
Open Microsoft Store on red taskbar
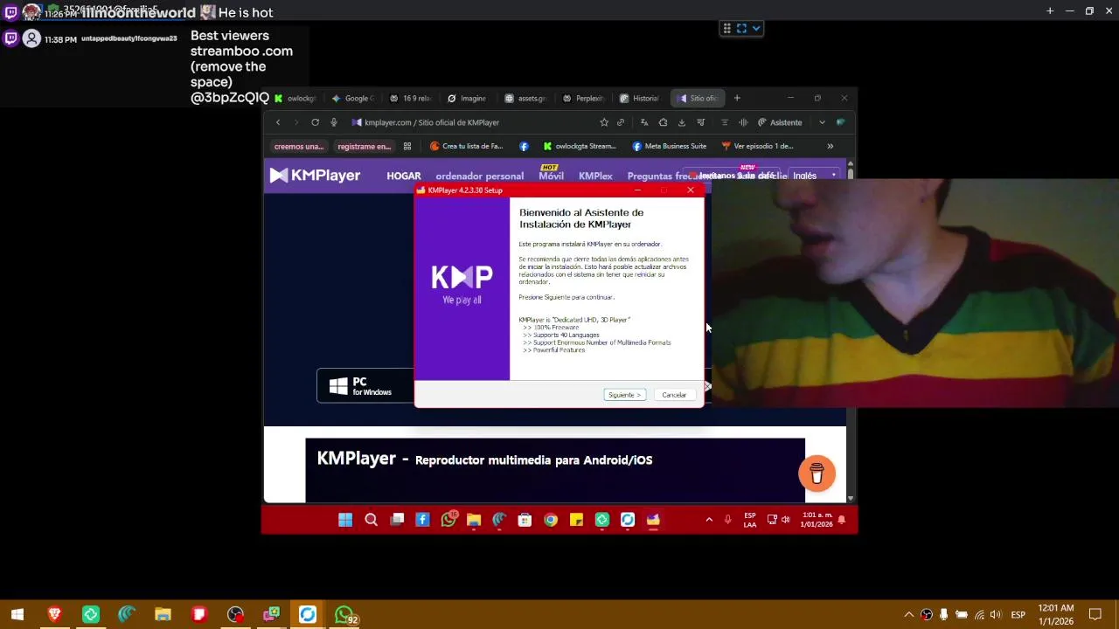click(x=525, y=521)
